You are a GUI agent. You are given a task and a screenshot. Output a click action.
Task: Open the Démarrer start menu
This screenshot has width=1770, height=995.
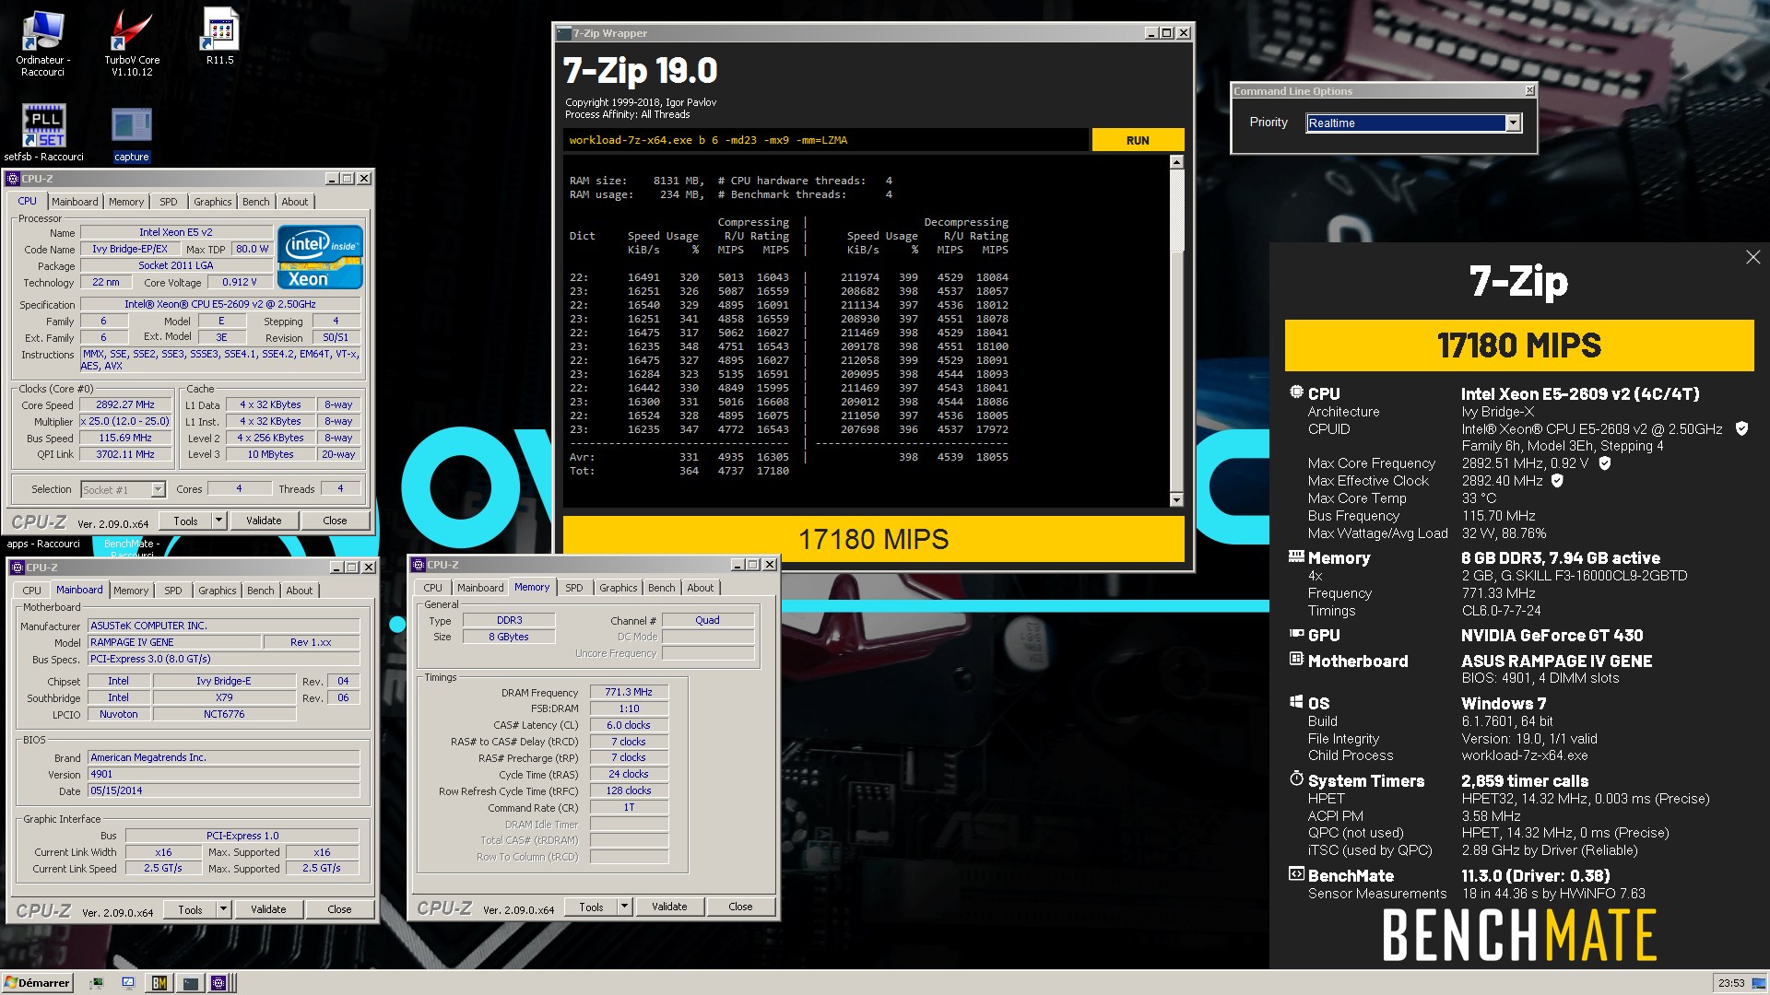click(37, 983)
